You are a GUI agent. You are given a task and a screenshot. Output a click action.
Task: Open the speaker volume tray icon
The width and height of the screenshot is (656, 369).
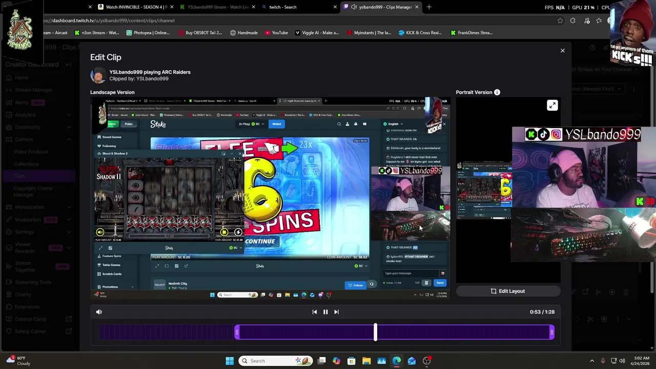(623, 361)
